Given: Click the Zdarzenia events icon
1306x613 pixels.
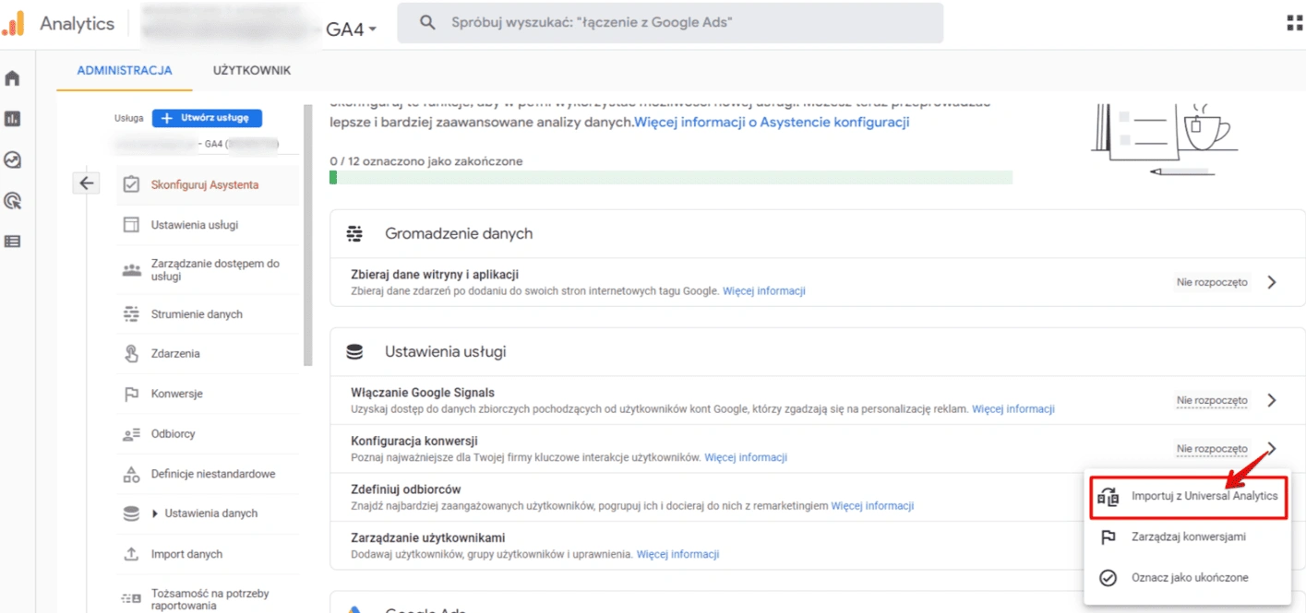Looking at the screenshot, I should tap(131, 354).
